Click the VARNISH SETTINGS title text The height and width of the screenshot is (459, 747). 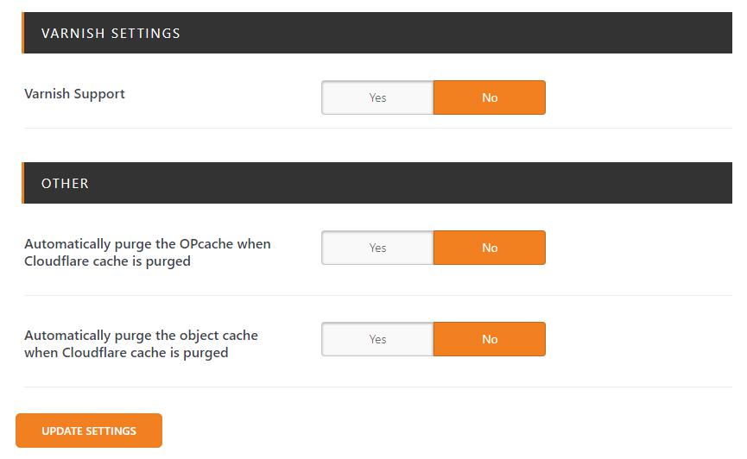111,34
